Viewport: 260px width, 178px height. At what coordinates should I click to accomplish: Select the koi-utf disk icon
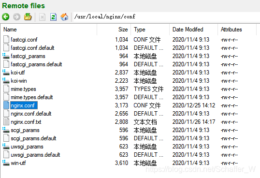coord(6,73)
